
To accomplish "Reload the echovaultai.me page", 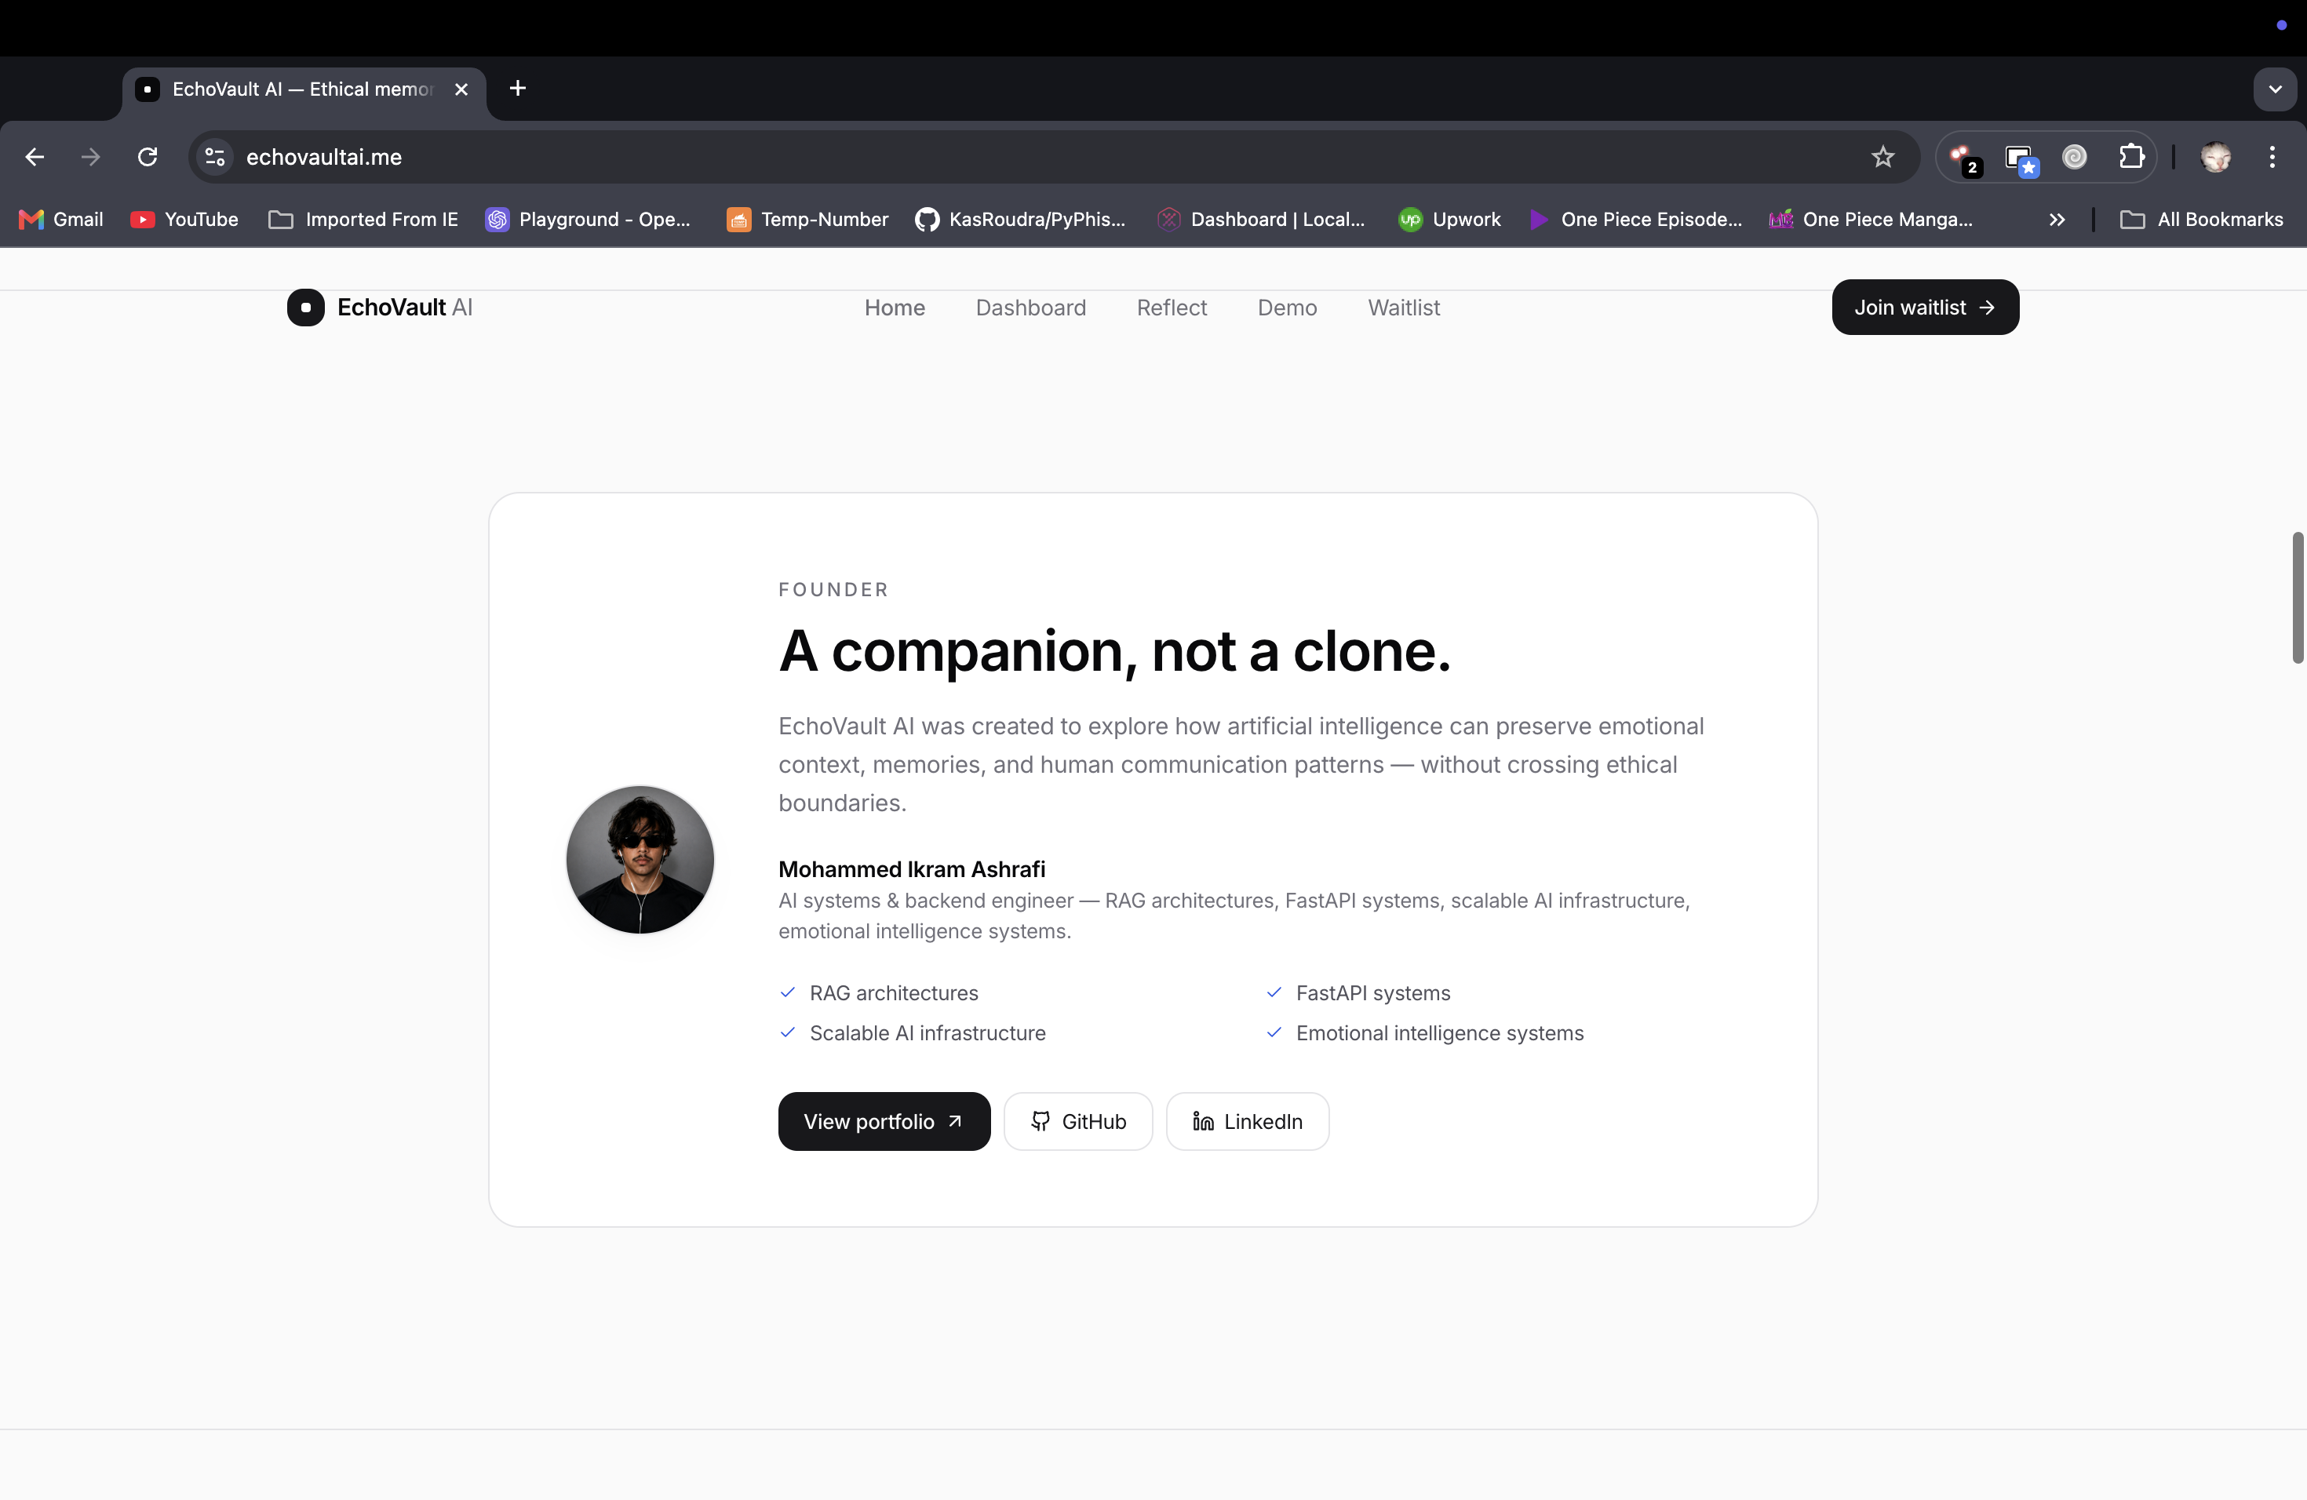I will [148, 157].
